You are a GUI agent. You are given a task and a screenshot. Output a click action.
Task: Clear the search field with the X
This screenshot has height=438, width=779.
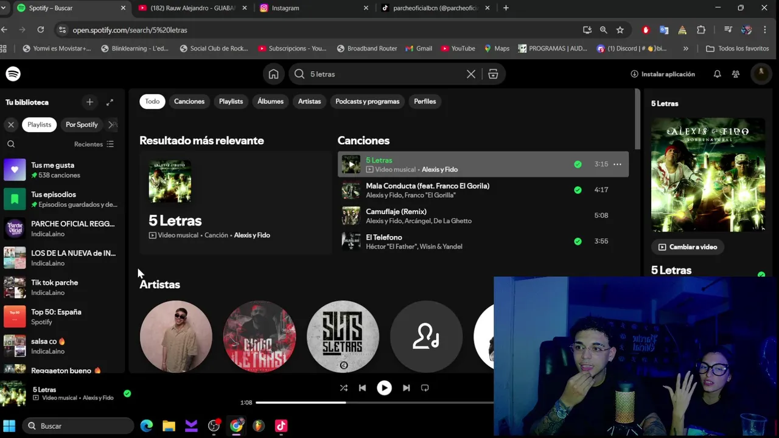(471, 74)
